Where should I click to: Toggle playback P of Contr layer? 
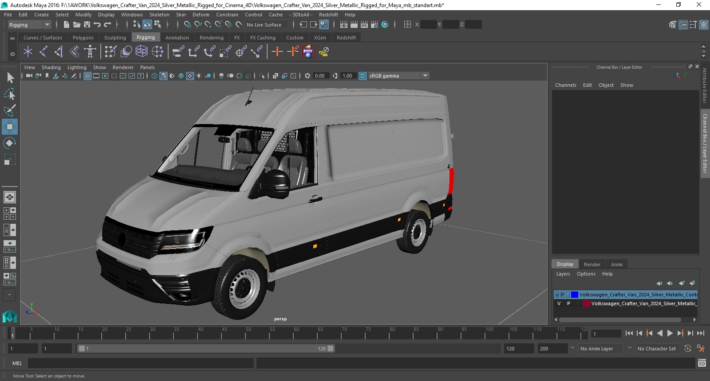(x=562, y=295)
